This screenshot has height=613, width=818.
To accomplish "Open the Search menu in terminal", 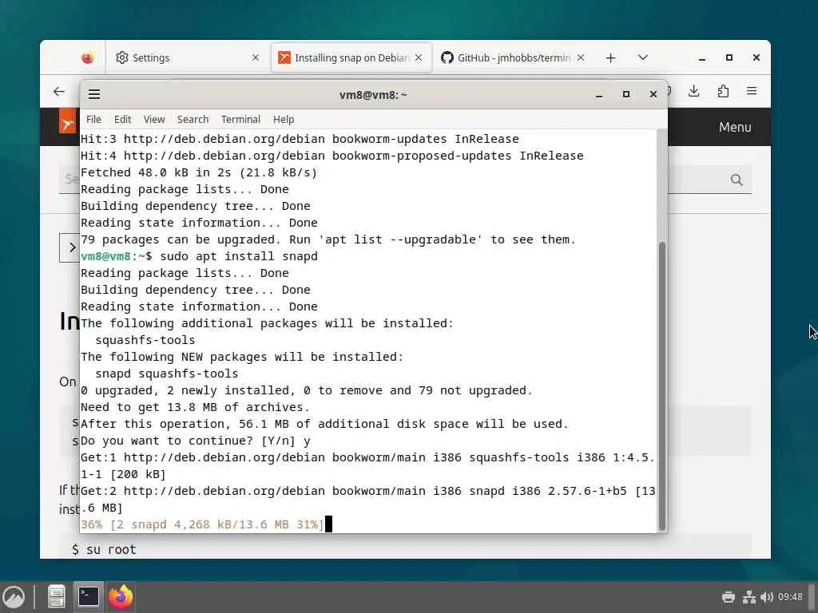I will point(193,120).
